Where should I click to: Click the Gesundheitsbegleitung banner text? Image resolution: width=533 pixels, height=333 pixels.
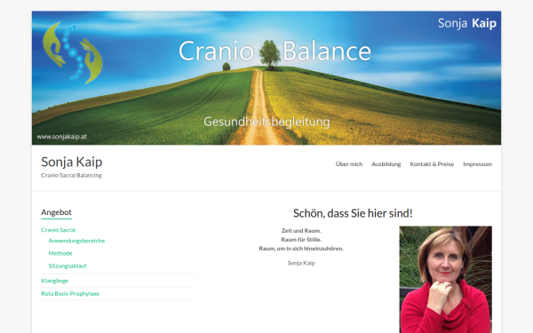click(x=266, y=122)
